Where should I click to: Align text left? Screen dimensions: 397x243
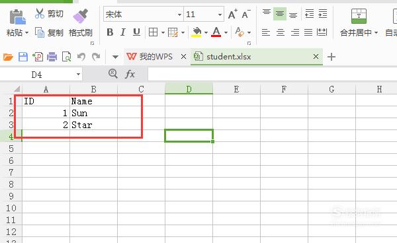(x=266, y=32)
